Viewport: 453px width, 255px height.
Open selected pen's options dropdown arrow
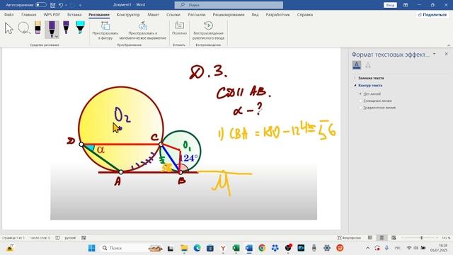[x=57, y=36]
